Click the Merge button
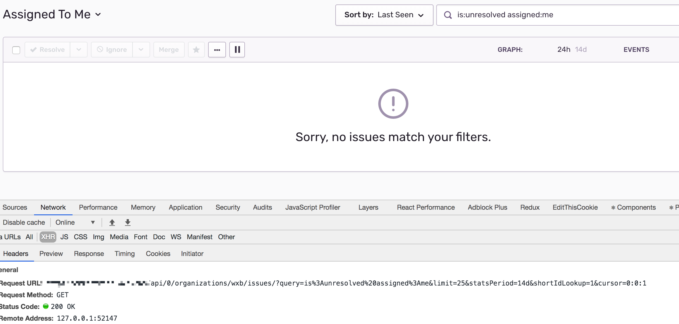 168,50
